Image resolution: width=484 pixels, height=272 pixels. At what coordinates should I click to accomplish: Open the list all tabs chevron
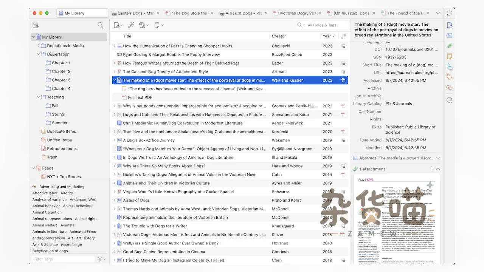point(438,13)
